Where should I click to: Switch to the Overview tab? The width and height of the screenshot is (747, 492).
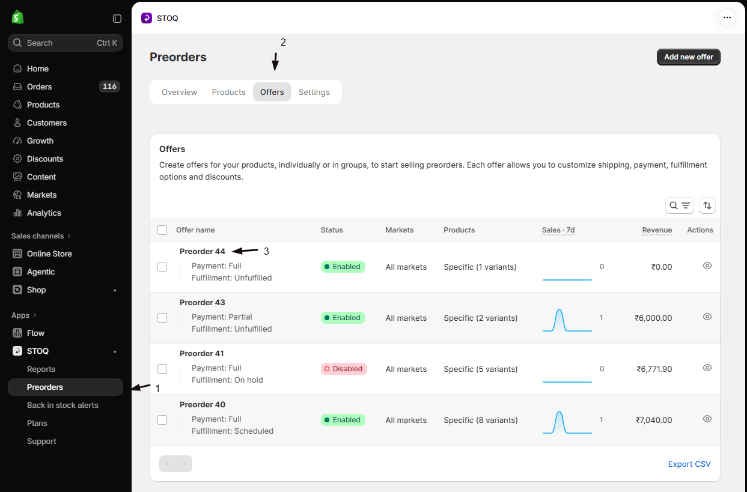coord(179,92)
